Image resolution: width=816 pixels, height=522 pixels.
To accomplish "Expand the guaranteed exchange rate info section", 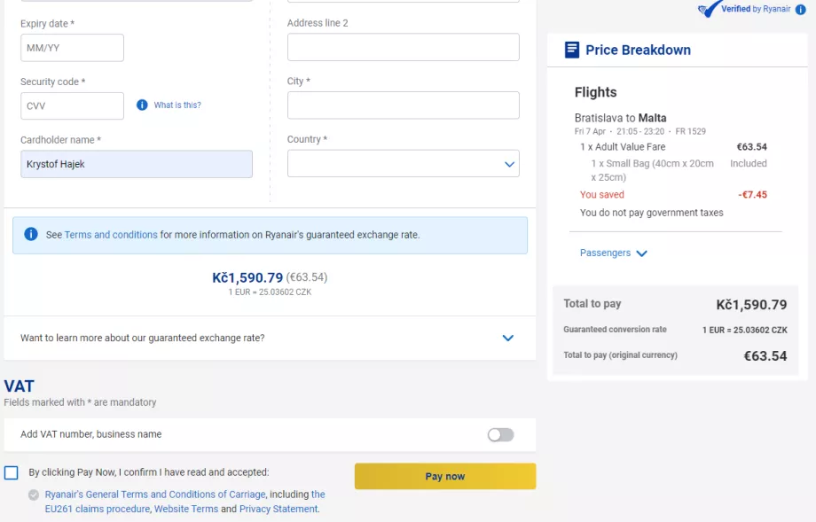I will coord(507,338).
